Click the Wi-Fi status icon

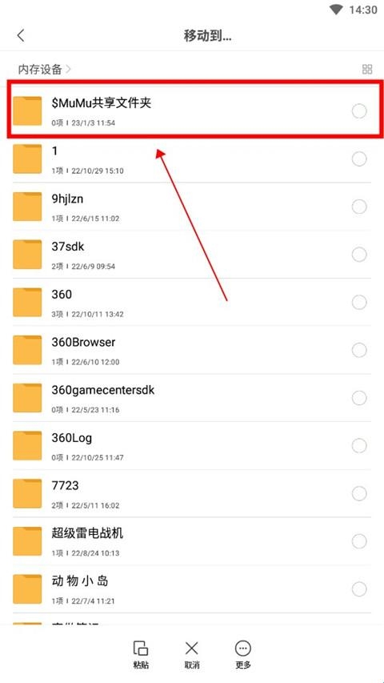(336, 10)
